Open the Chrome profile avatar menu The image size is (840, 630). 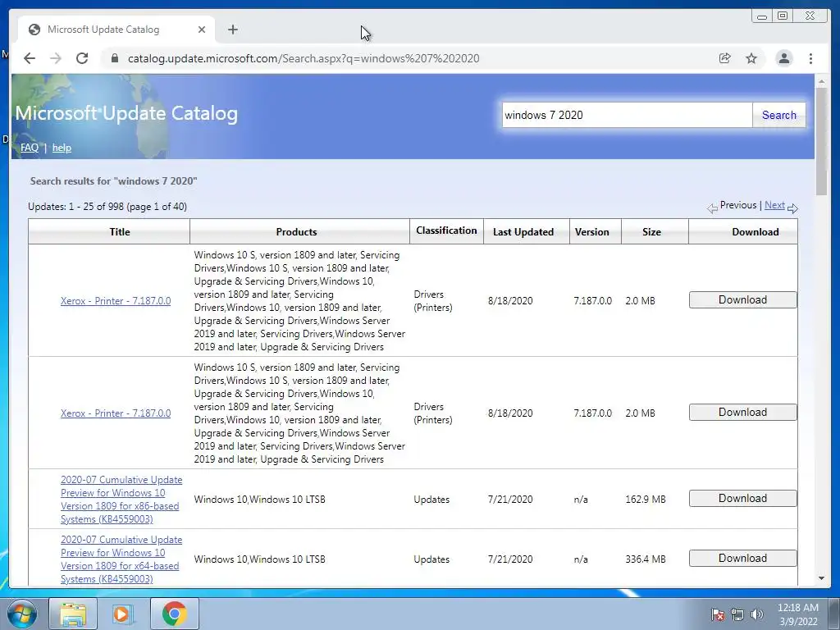[x=783, y=58]
